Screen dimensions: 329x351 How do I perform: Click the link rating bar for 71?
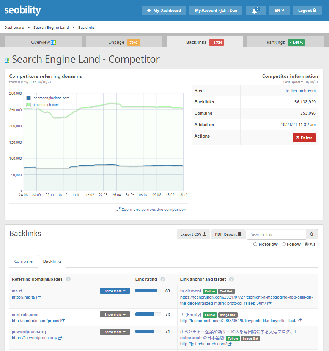click(x=148, y=332)
